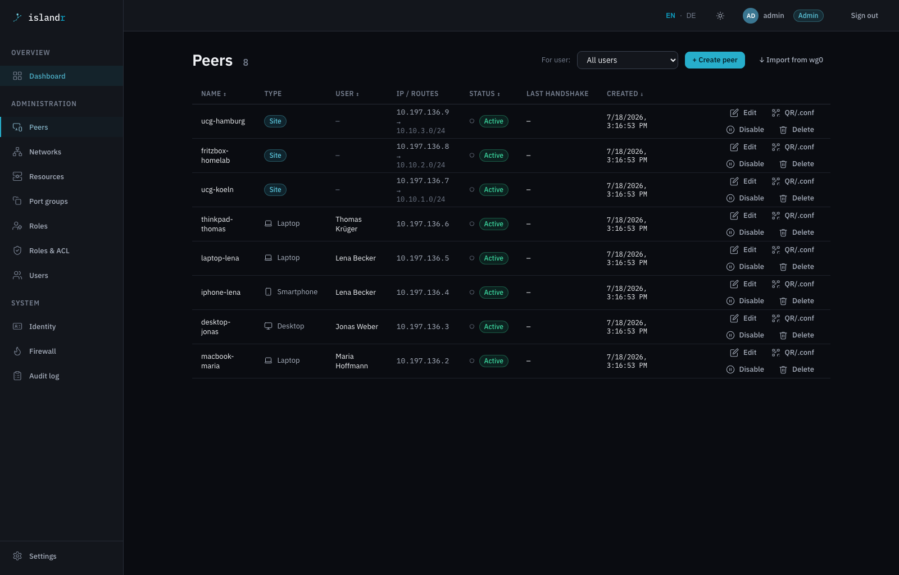Screen dimensions: 899x575
Task: Sort peers by the Name column
Action: click(x=214, y=94)
